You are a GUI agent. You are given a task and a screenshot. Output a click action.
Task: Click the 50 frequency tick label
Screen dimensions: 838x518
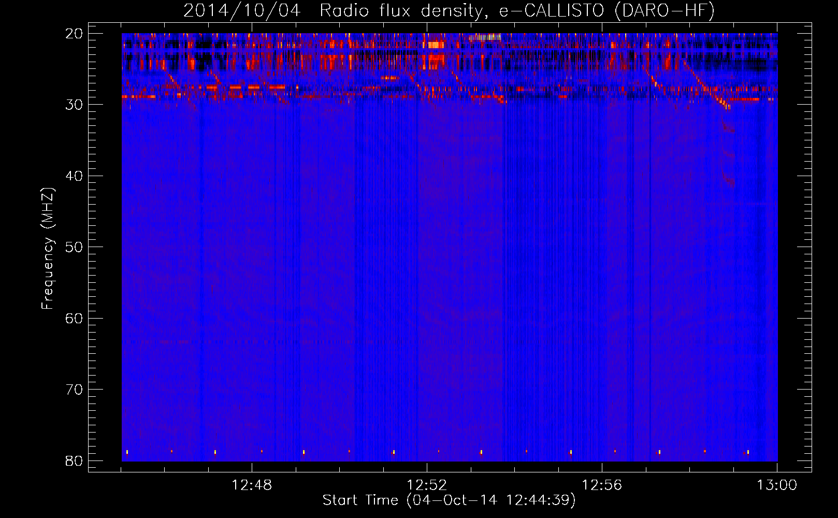[75, 247]
